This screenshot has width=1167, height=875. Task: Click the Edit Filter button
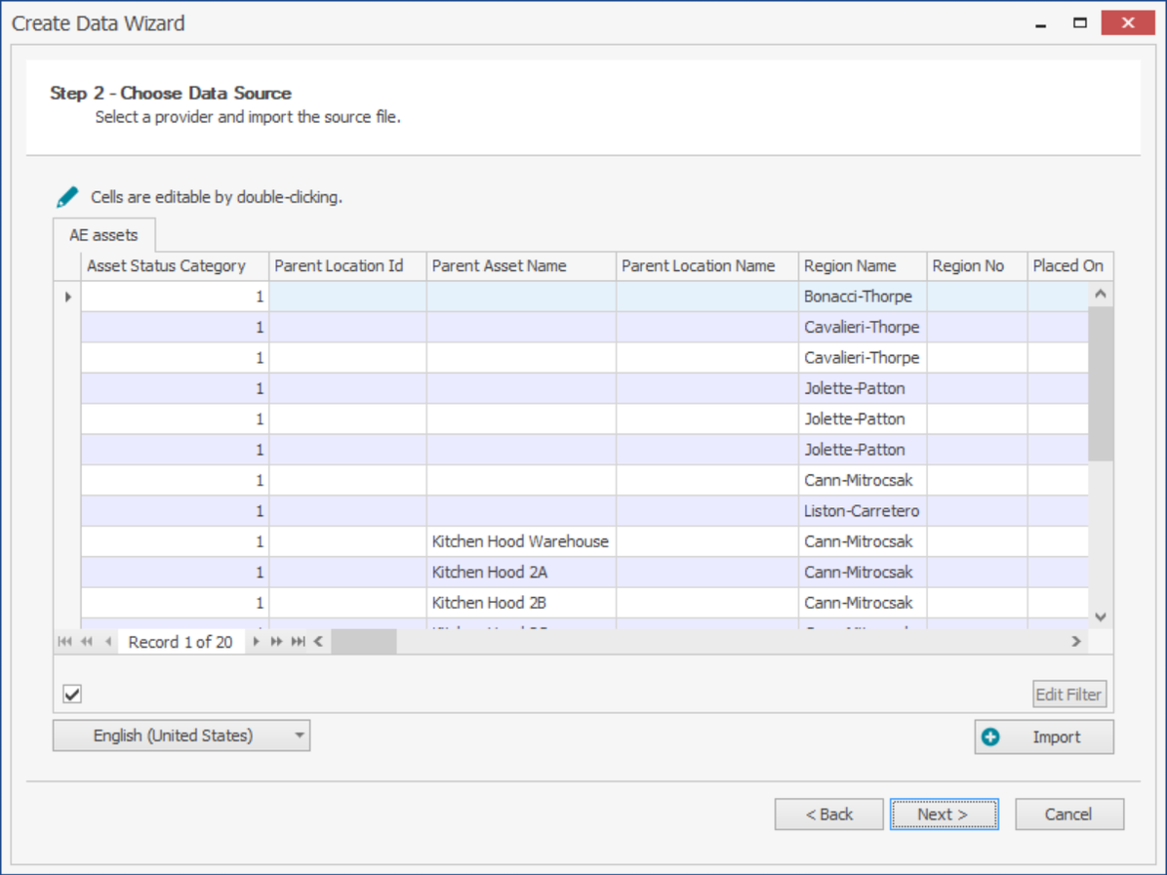(x=1069, y=695)
